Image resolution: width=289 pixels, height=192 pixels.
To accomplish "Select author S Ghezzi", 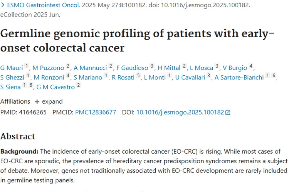I will point(13,78).
